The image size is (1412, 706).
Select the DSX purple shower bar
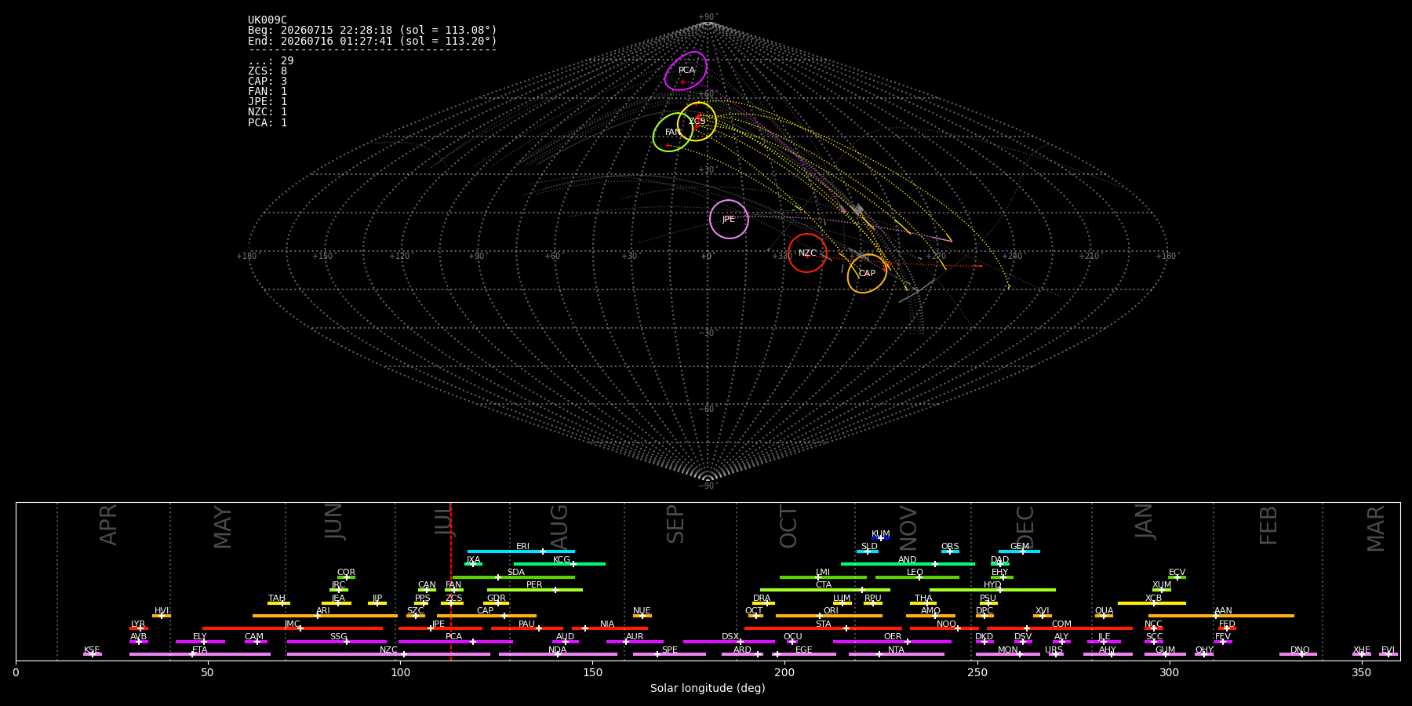click(729, 642)
